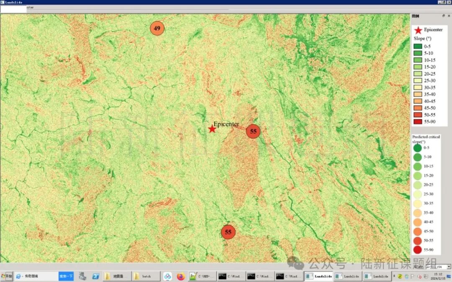This screenshot has height=282, width=452.
Task: Click the Start button
Action: tap(7, 276)
